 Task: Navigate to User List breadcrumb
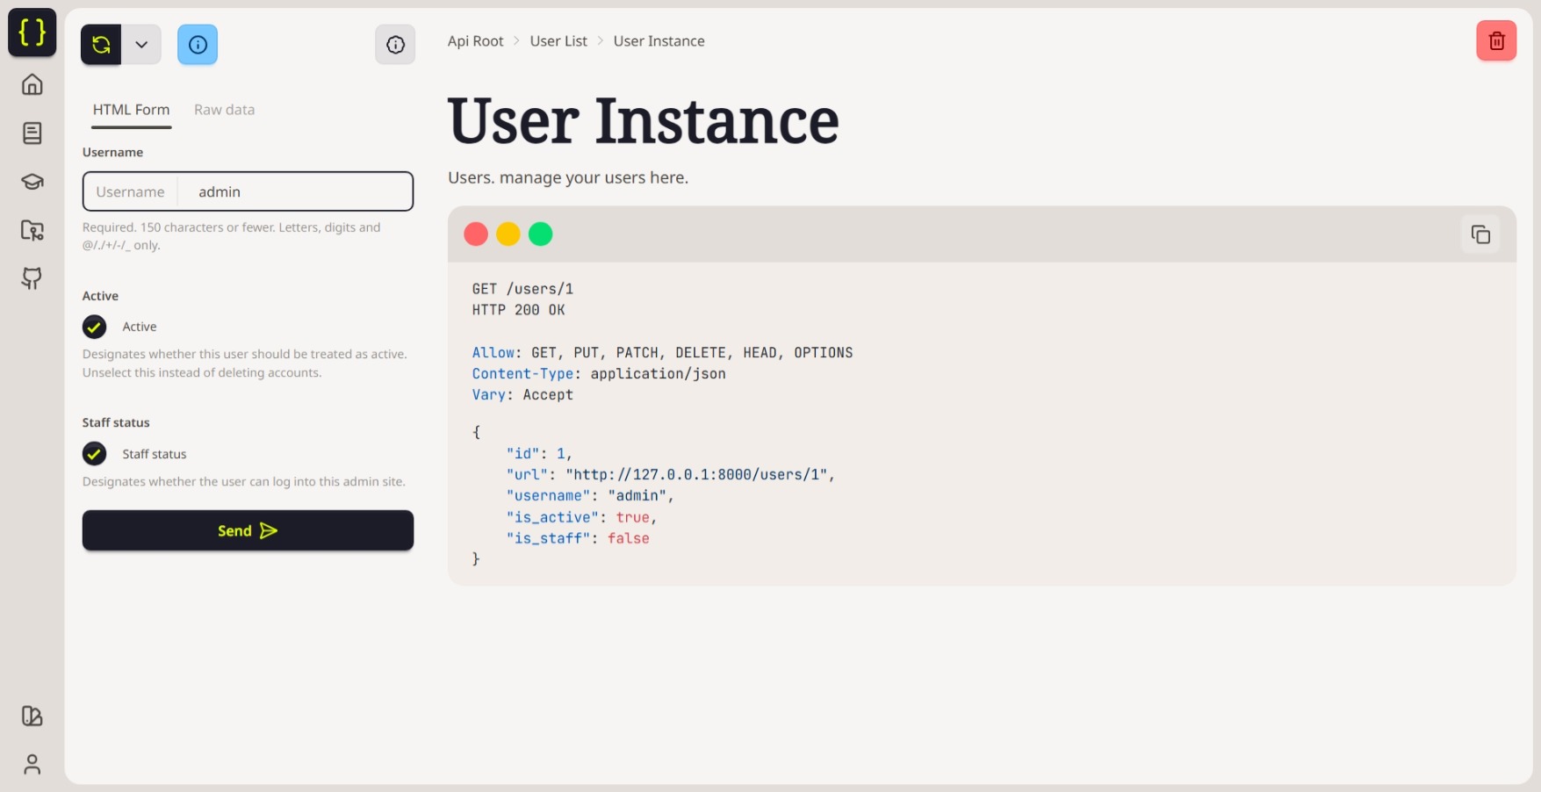point(558,41)
